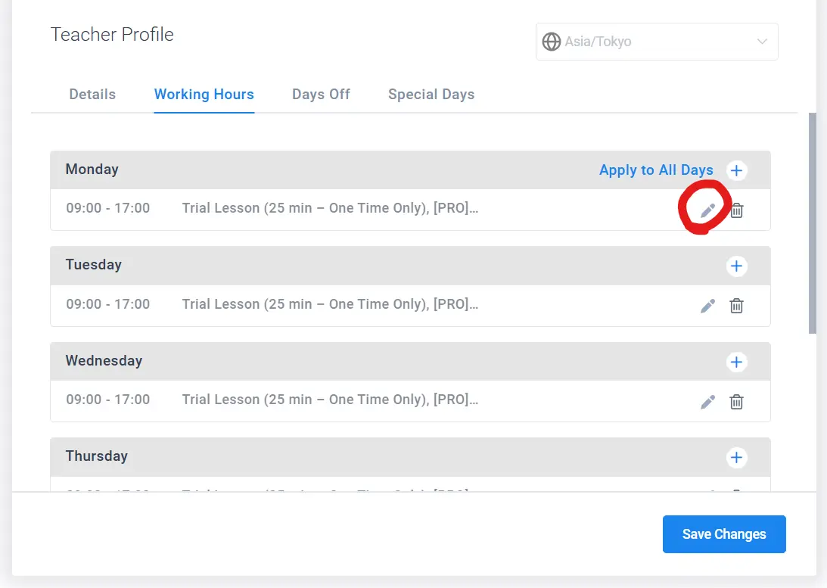Click Apply to All Days link
Viewport: 827px width, 588px height.
(656, 170)
